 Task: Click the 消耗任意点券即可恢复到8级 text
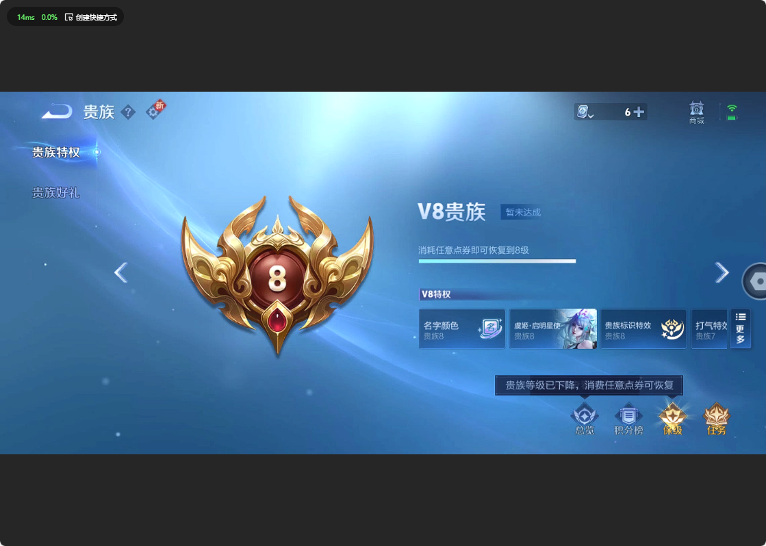pos(474,250)
